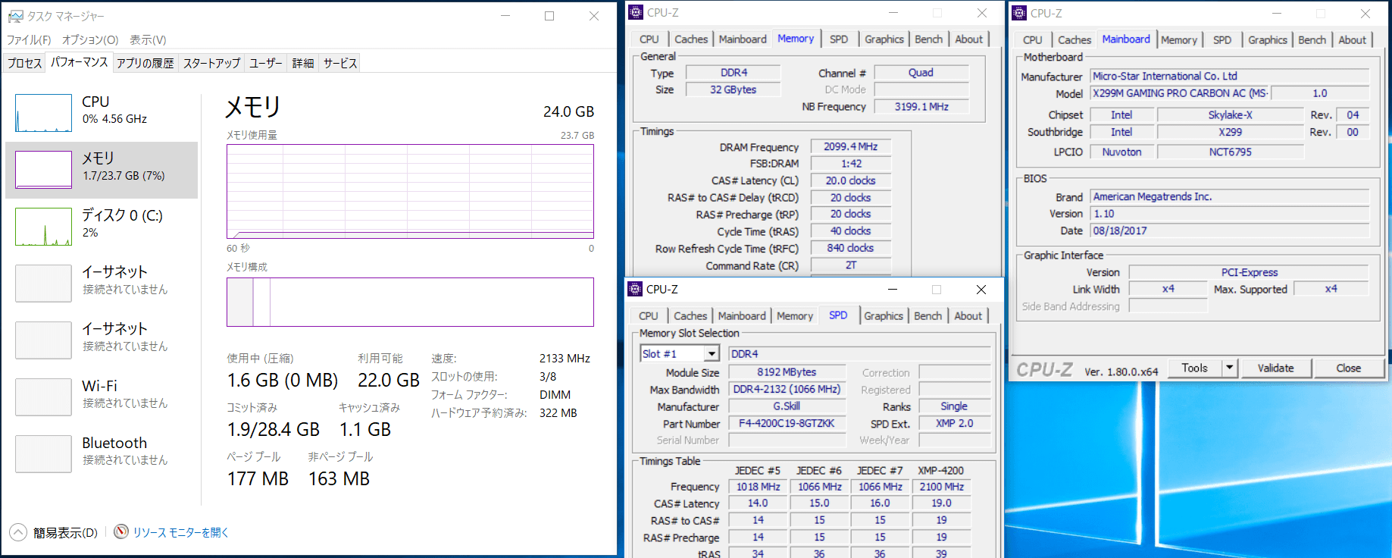The width and height of the screenshot is (1392, 558).
Task: Open CPU tab in CPU-Z Mainboard window
Action: [1033, 40]
